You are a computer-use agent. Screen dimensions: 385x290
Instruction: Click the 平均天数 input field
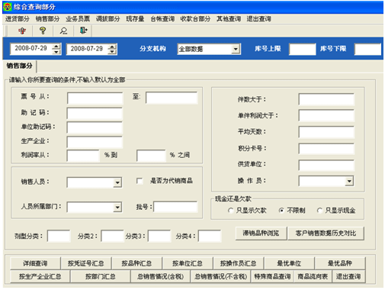tap(326, 132)
